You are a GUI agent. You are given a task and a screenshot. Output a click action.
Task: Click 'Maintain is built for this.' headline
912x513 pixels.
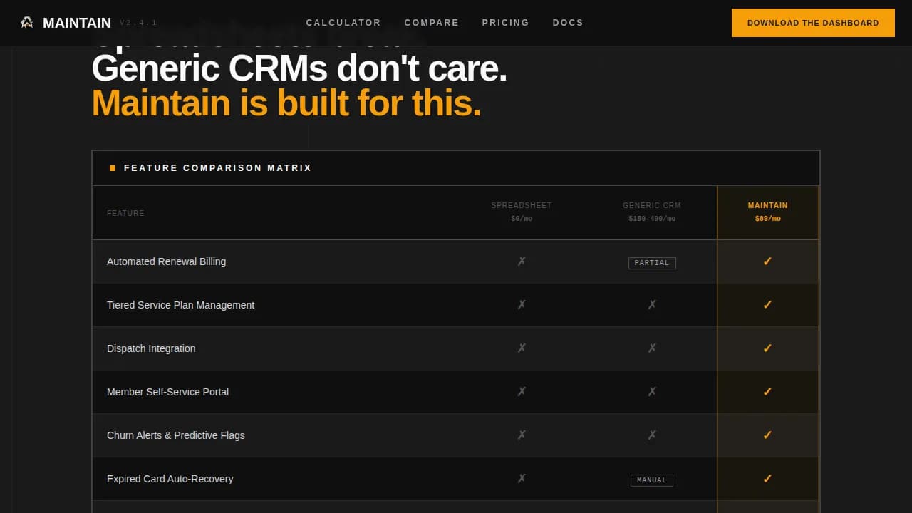(x=286, y=103)
